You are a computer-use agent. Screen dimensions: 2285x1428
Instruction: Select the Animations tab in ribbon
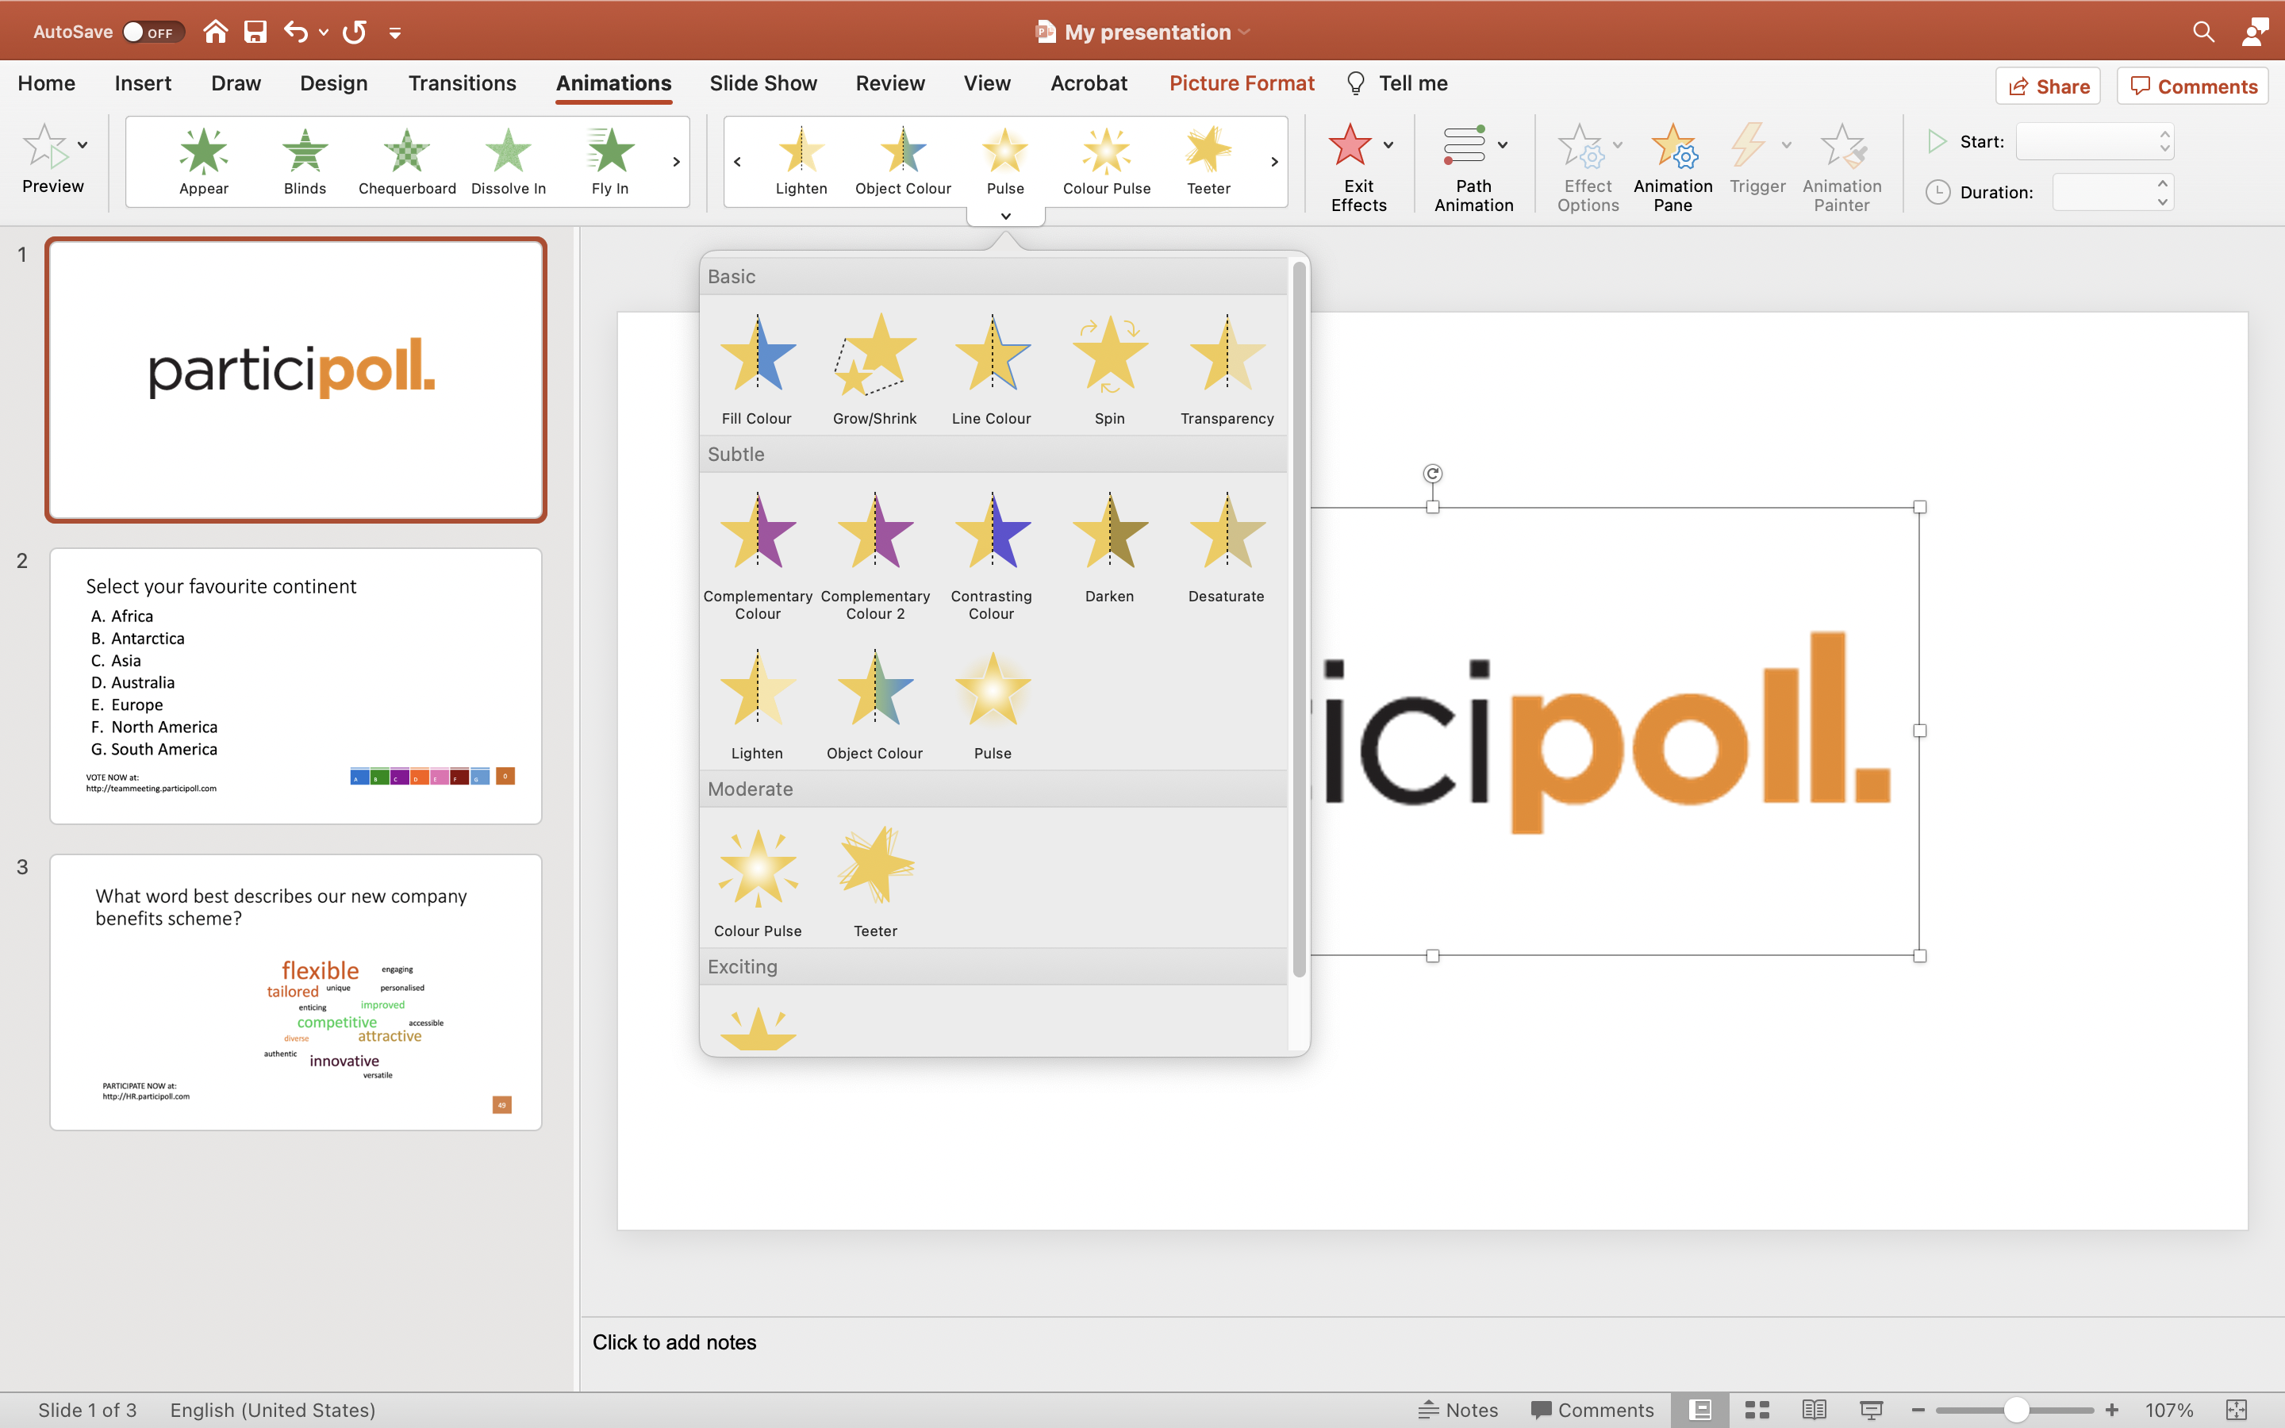point(612,83)
